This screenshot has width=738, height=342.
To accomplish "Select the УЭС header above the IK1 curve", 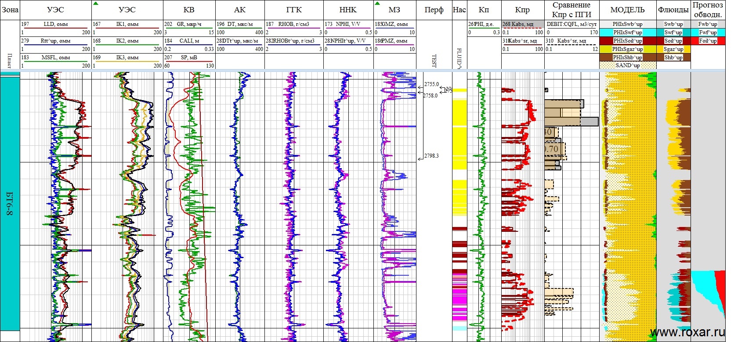I will (127, 10).
